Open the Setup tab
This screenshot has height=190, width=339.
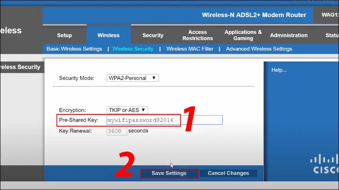click(x=65, y=35)
